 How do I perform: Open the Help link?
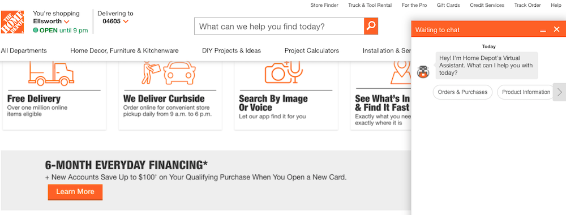tap(556, 5)
